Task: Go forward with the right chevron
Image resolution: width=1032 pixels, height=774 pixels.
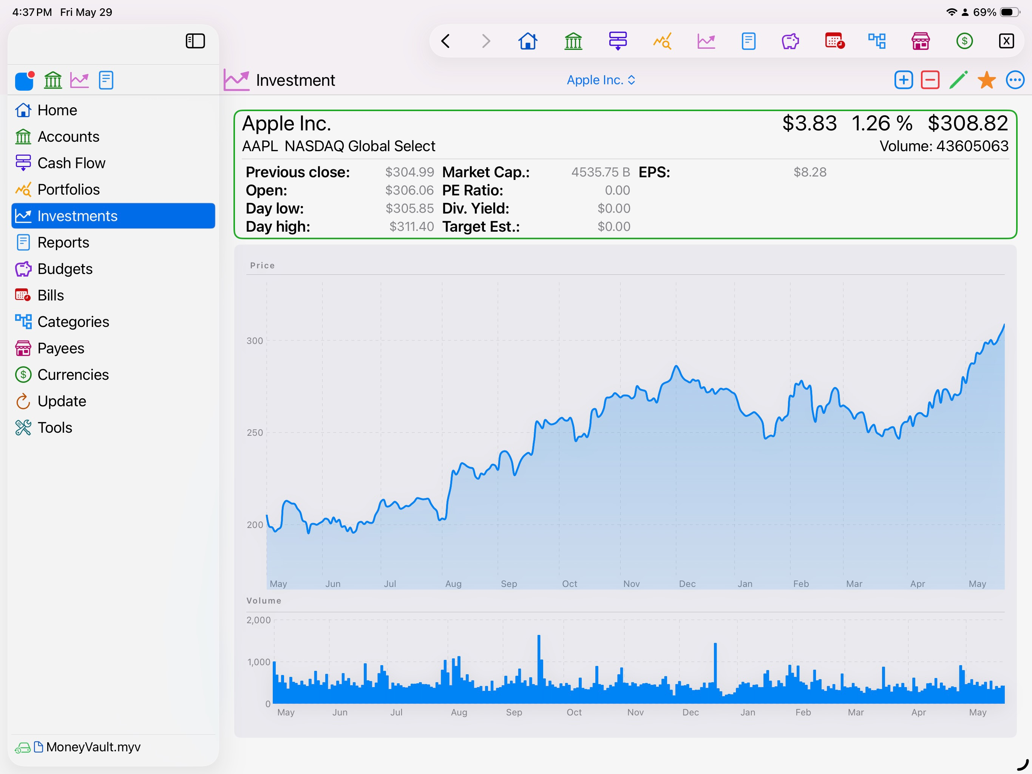Action: pyautogui.click(x=486, y=41)
